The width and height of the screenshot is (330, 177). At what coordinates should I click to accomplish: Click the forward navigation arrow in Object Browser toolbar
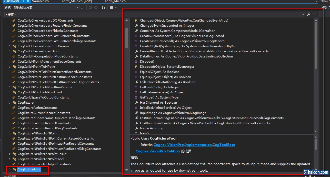click(96, 7)
